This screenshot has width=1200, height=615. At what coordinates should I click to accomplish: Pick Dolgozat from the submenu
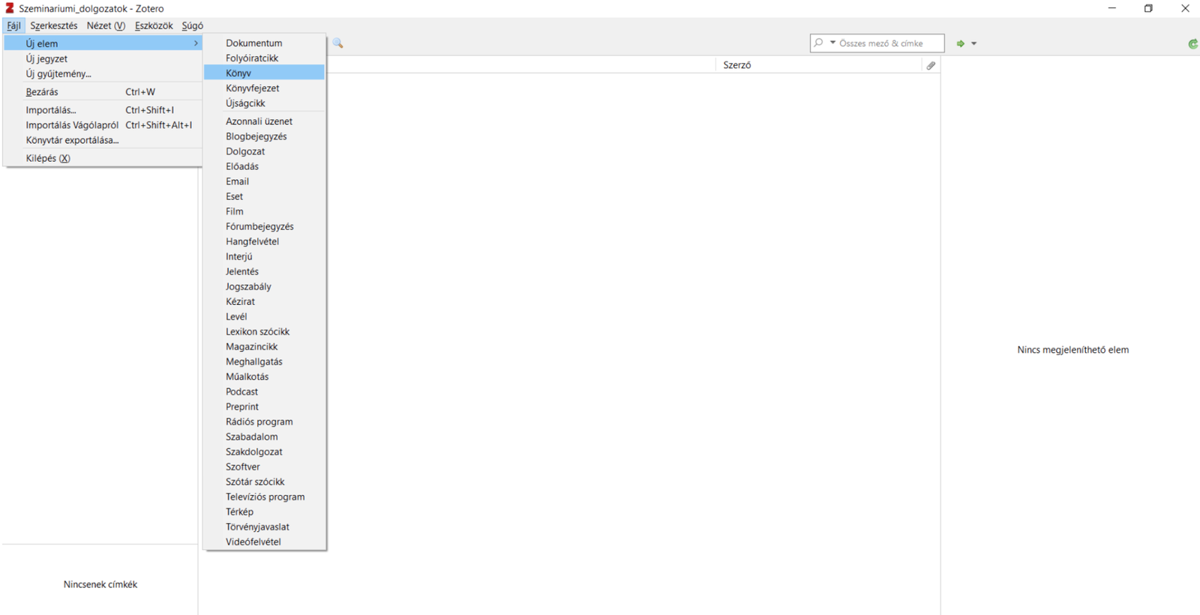[x=264, y=151]
